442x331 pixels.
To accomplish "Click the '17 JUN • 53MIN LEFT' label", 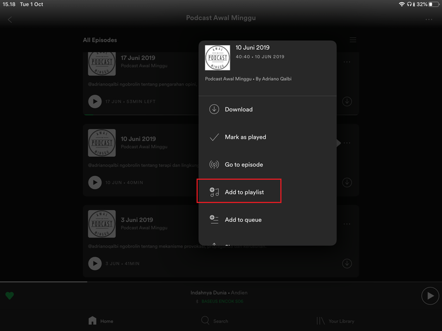I will coord(130,102).
